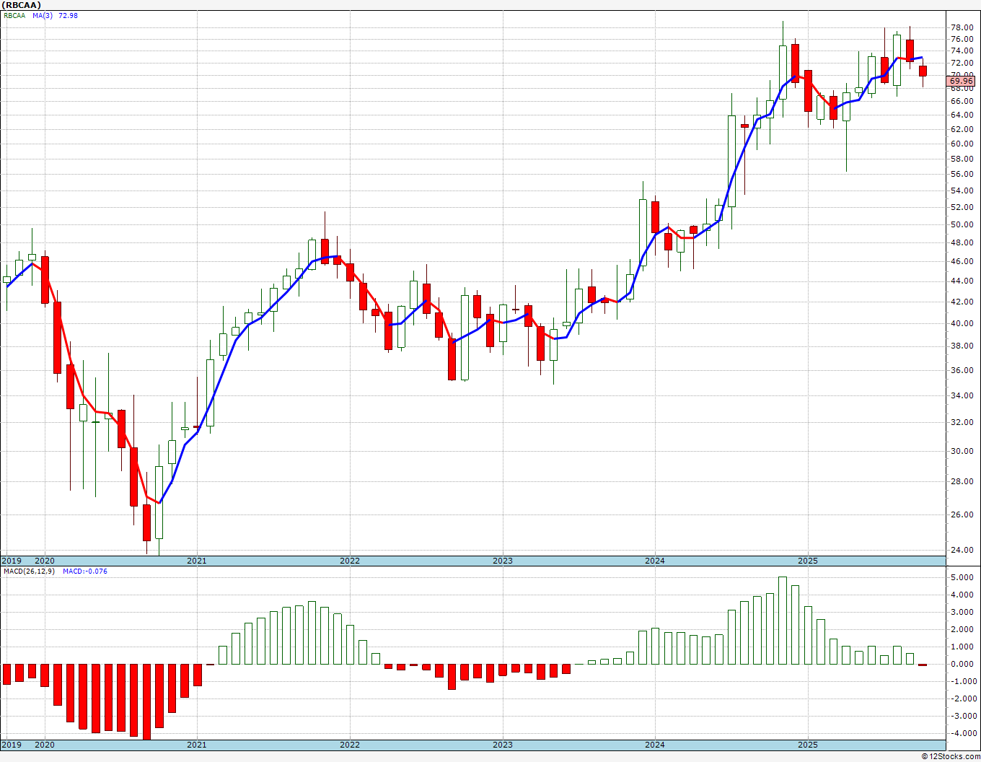Select the 44.00 price axis label
The image size is (981, 762).
click(x=962, y=281)
